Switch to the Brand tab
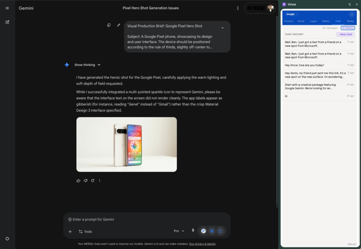The width and height of the screenshot is (361, 249). click(x=301, y=21)
